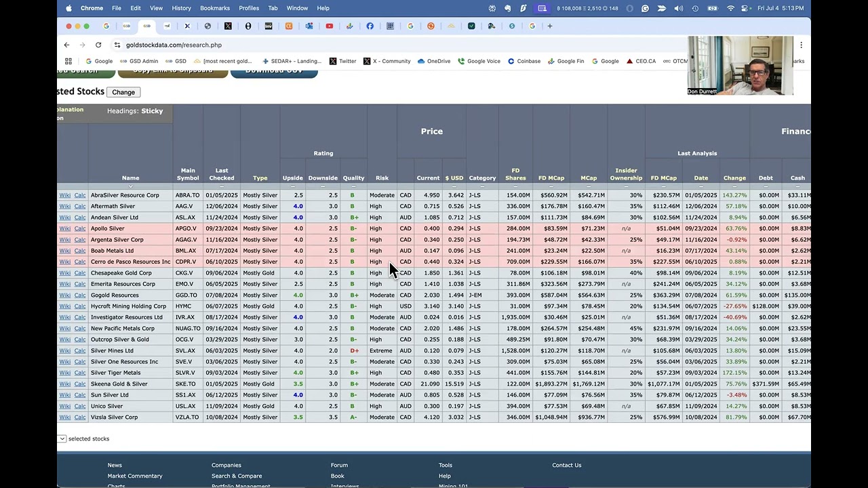Open the Search & Compare footer link
Screen dimensions: 868x488
237,476
